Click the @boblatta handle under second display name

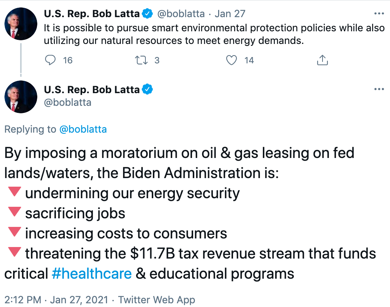pos(67,102)
